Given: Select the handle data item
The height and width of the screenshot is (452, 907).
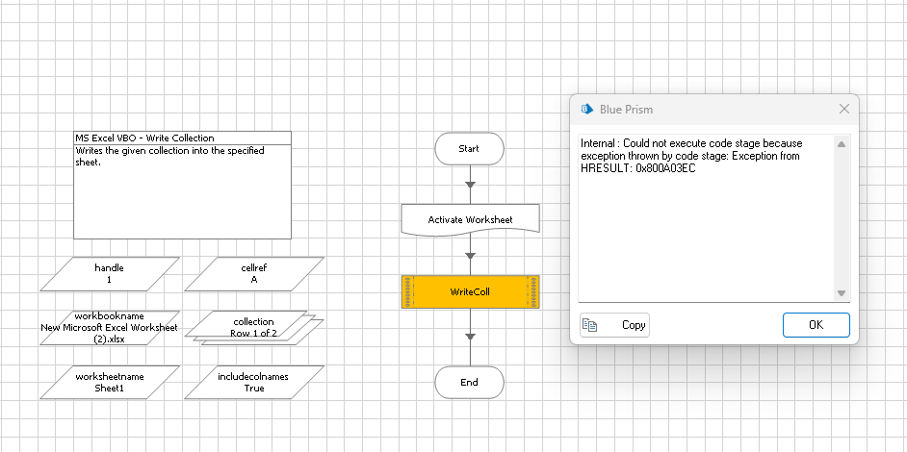Looking at the screenshot, I should pos(110,273).
